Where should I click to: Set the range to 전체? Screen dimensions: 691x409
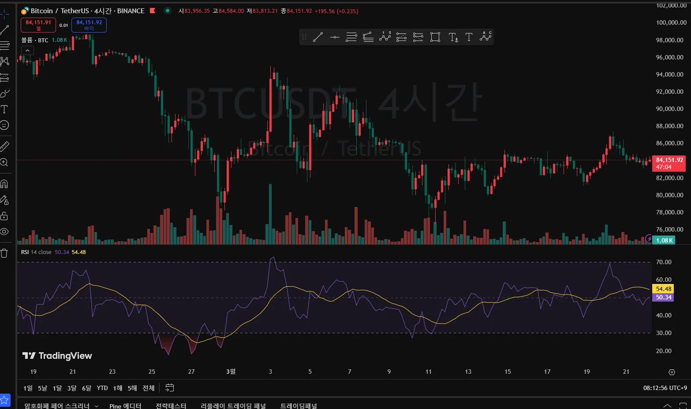tap(149, 388)
